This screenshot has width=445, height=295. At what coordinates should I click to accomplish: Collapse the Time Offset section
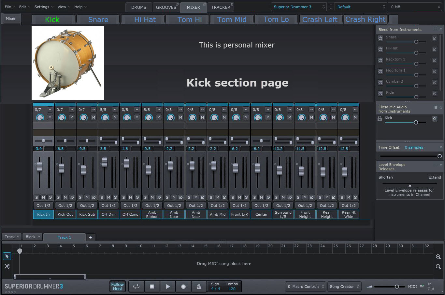441,147
